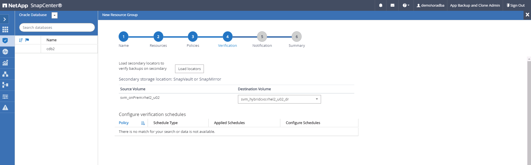The width and height of the screenshot is (531, 165).
Task: Expand the left navigation sidebar chevron
Action: point(5,19)
